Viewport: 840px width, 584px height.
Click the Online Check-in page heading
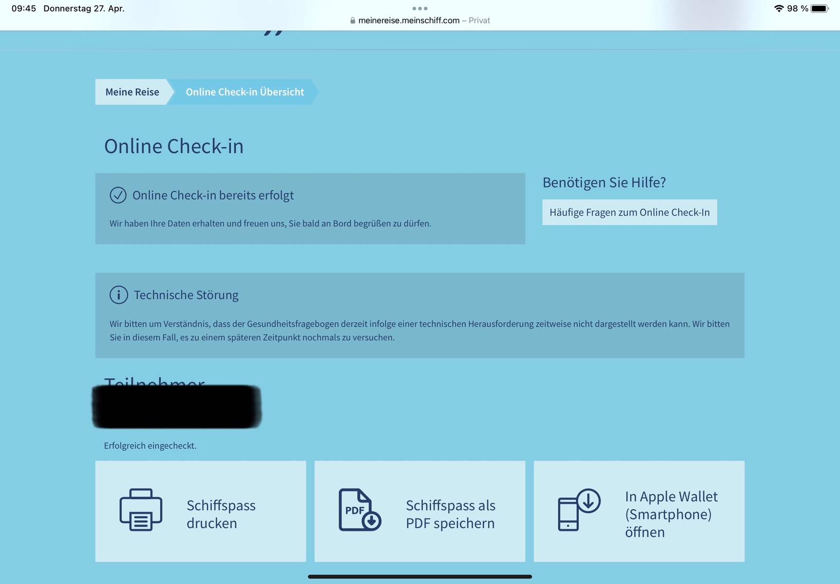[x=174, y=146]
